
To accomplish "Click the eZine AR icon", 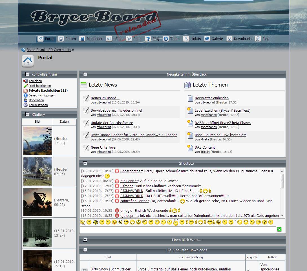I will pos(109,39).
